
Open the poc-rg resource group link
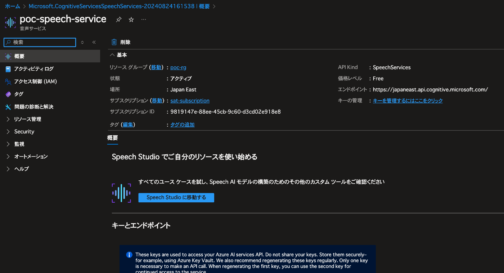pyautogui.click(x=178, y=67)
